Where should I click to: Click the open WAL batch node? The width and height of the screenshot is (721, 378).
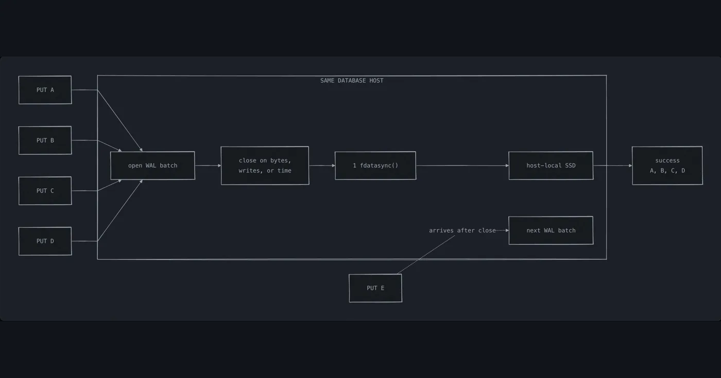pos(152,166)
